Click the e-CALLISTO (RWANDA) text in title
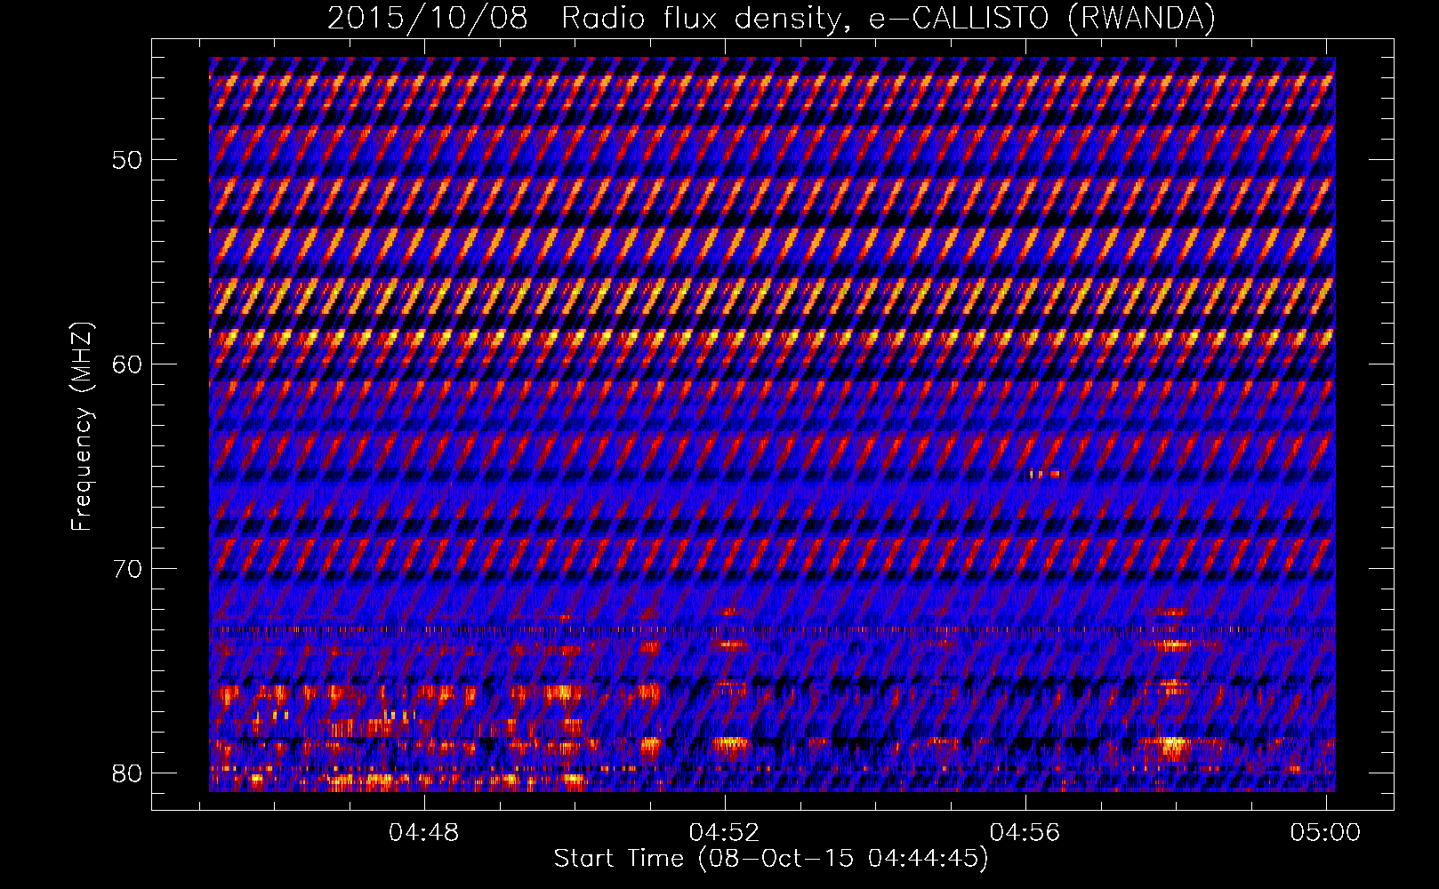The image size is (1439, 889). coord(1041,19)
